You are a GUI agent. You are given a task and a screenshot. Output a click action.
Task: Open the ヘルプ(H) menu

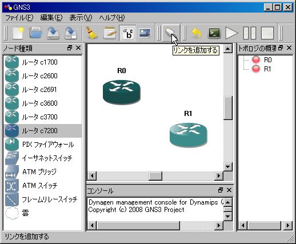112,18
